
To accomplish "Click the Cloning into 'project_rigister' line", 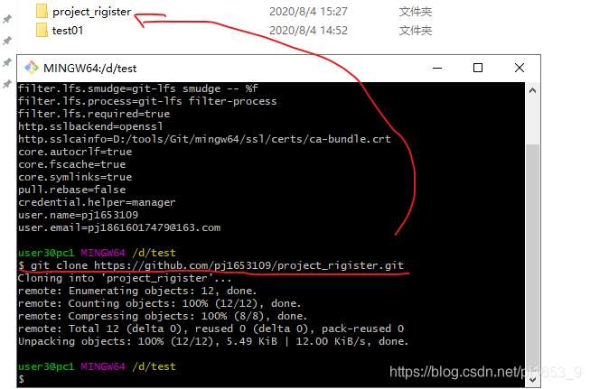I will (125, 279).
